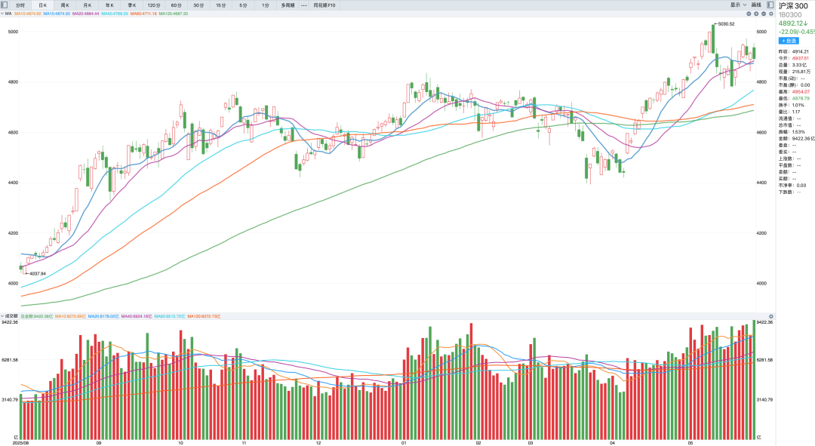The width and height of the screenshot is (815, 446).
Task: Click the three-dots more periods icon
Action: (303, 5)
